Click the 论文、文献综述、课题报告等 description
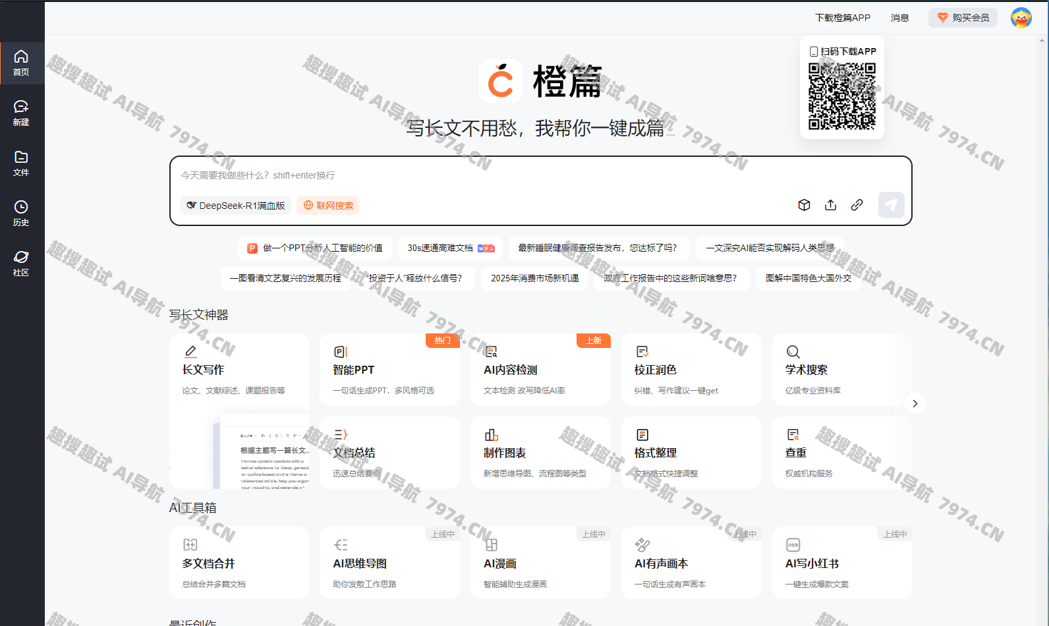This screenshot has width=1049, height=626. tap(233, 391)
